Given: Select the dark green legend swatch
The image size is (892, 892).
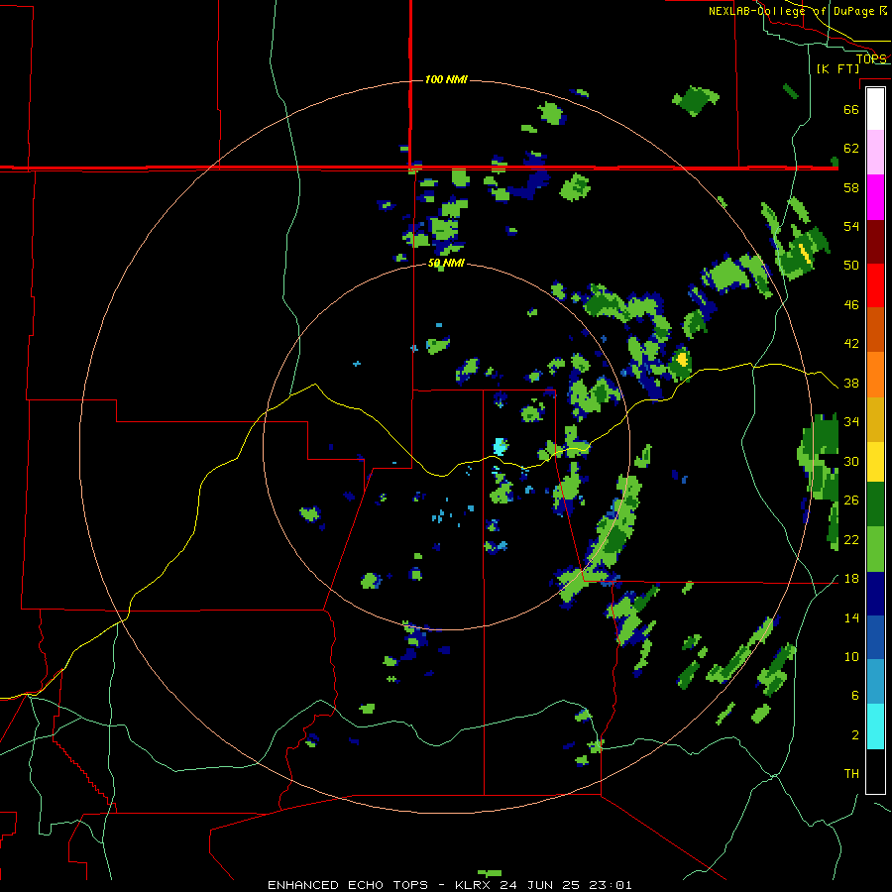Looking at the screenshot, I should pyautogui.click(x=875, y=504).
